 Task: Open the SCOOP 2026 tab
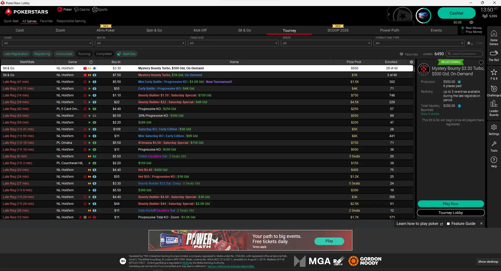point(338,30)
